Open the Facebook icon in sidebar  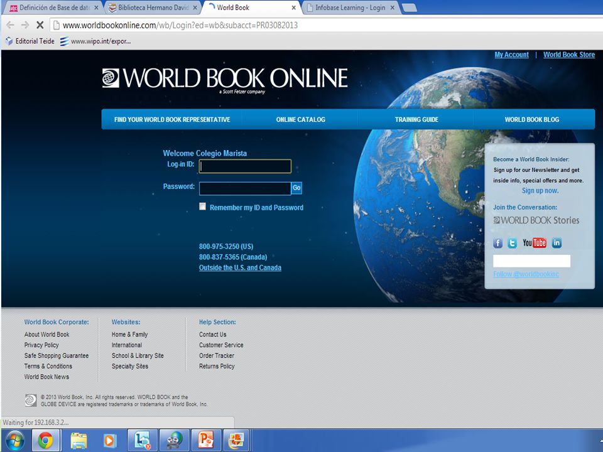point(497,243)
